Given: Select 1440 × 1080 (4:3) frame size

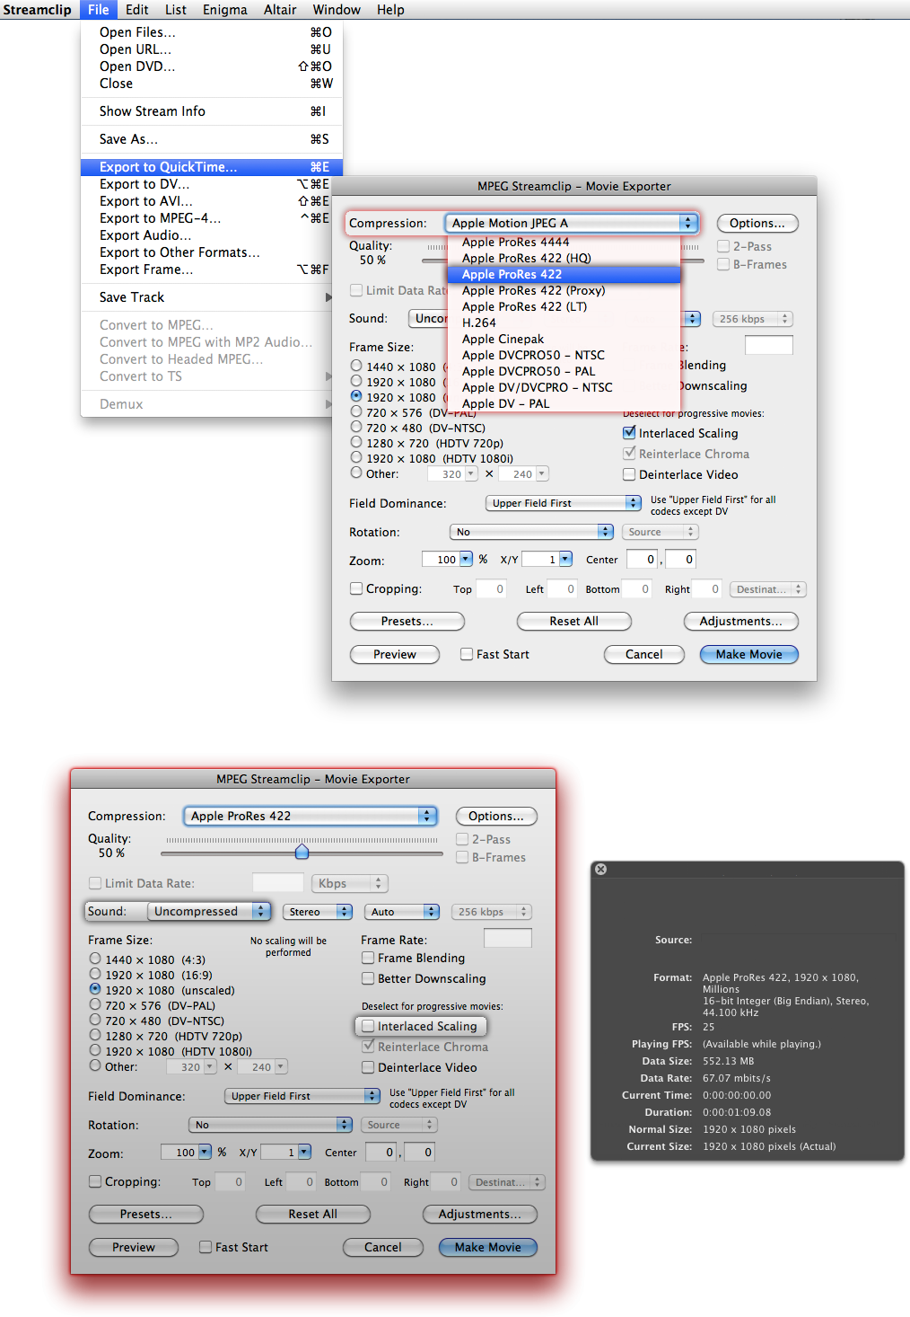Looking at the screenshot, I should (95, 959).
